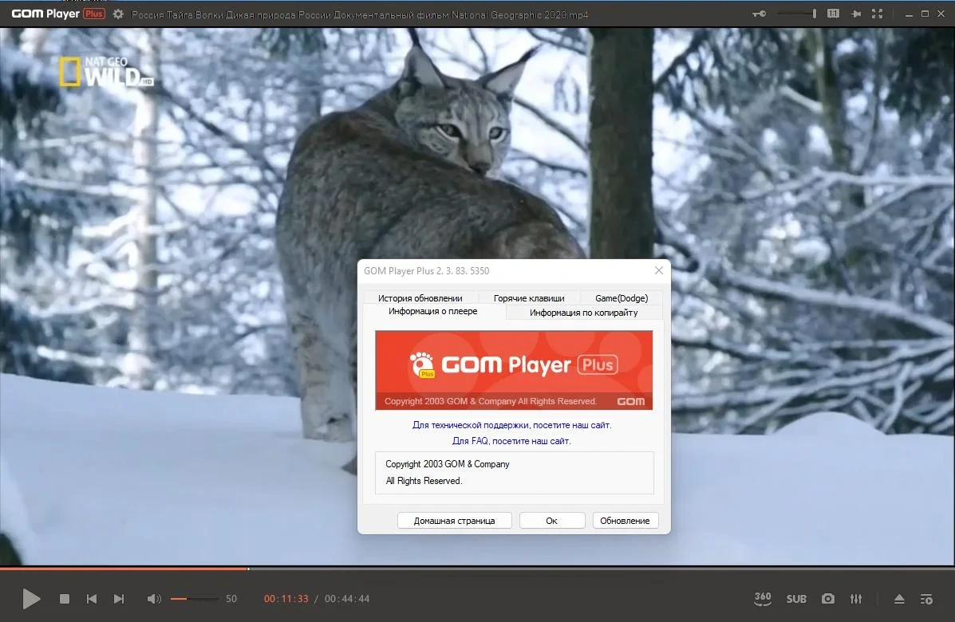Stop the video playback

coord(65,599)
